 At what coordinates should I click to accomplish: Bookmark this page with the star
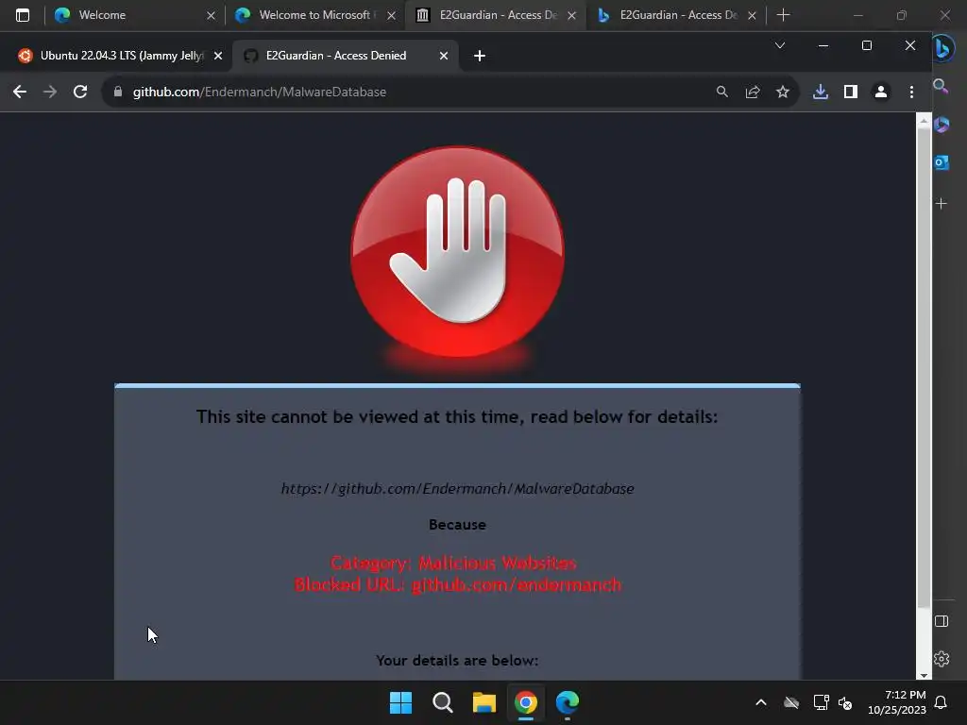pos(783,92)
